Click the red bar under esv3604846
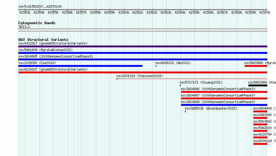This screenshot has width=276, height=156. point(224,92)
